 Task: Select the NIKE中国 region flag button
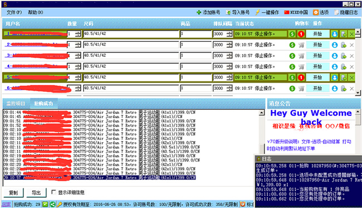[x=296, y=12]
